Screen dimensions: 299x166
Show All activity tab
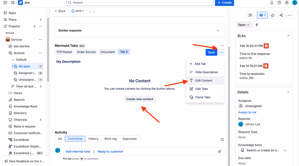click(60, 139)
